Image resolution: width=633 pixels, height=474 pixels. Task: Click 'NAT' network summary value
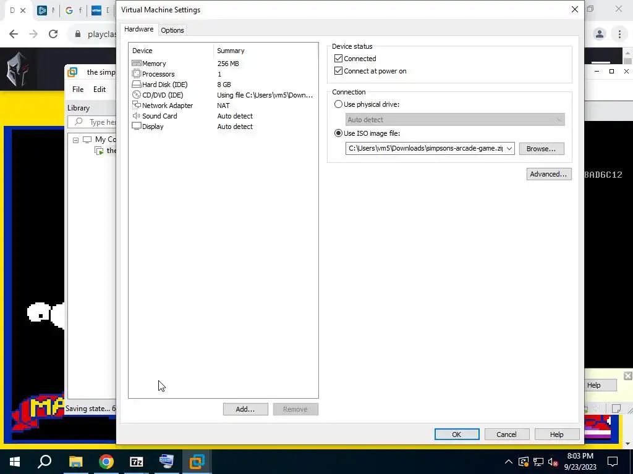(223, 105)
